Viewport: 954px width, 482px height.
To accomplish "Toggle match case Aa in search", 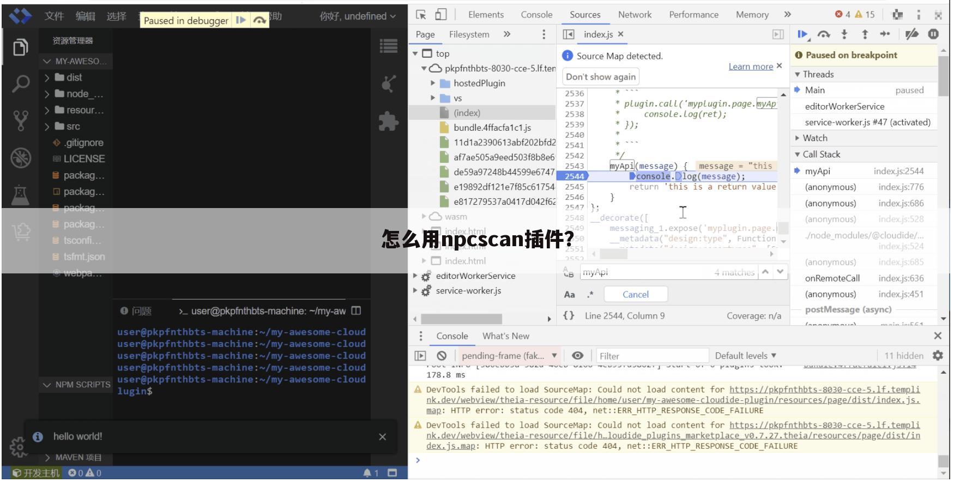I will pos(570,295).
